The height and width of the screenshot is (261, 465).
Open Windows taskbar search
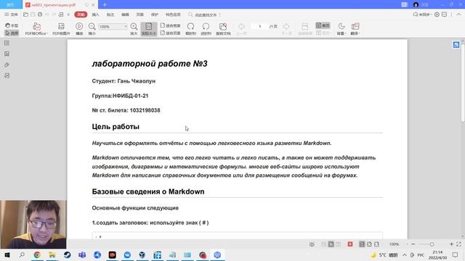point(22,254)
